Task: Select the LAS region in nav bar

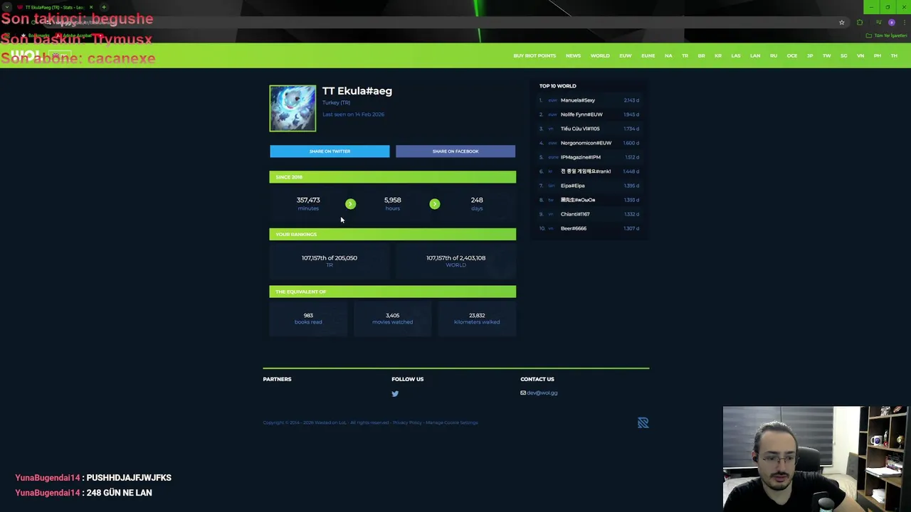Action: (x=736, y=55)
